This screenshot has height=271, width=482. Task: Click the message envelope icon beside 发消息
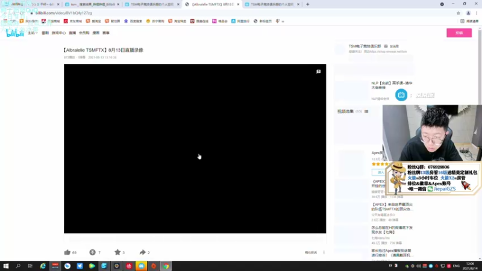coord(386,46)
